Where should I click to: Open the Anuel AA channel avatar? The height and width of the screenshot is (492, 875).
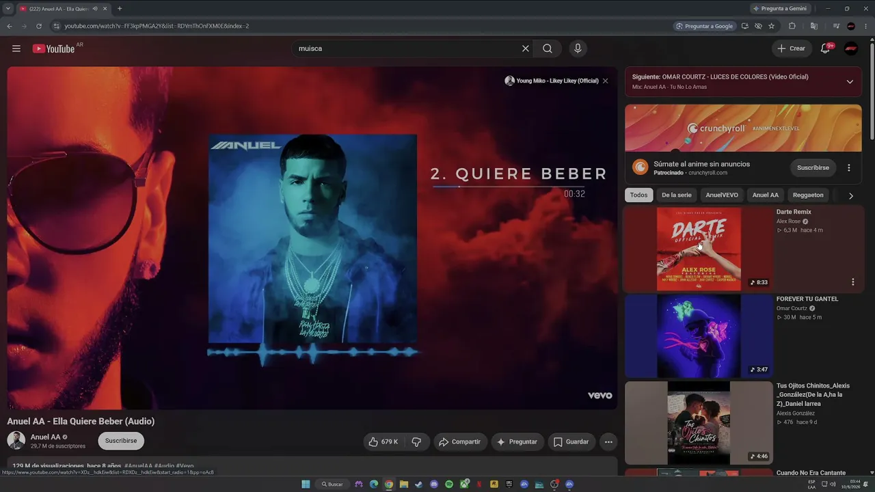(16, 441)
